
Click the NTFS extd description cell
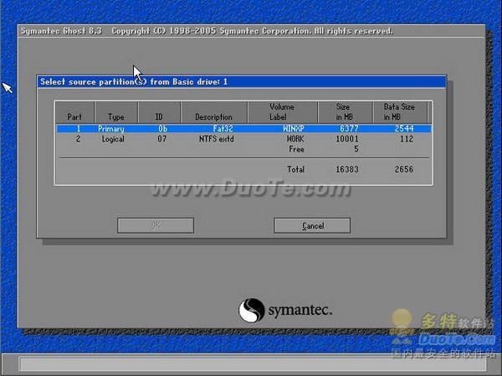click(217, 139)
